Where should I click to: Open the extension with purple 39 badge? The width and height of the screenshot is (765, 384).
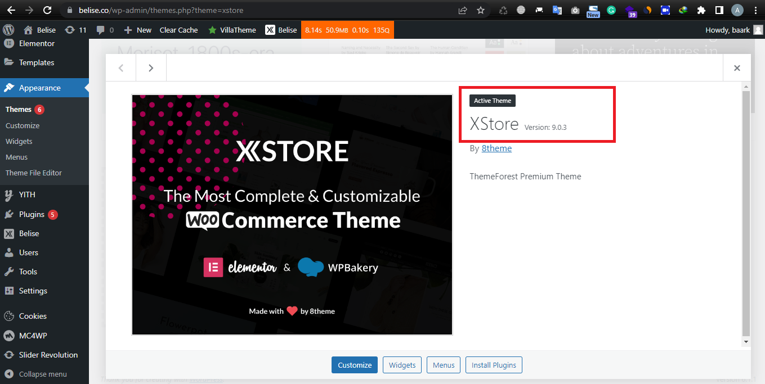(x=630, y=11)
